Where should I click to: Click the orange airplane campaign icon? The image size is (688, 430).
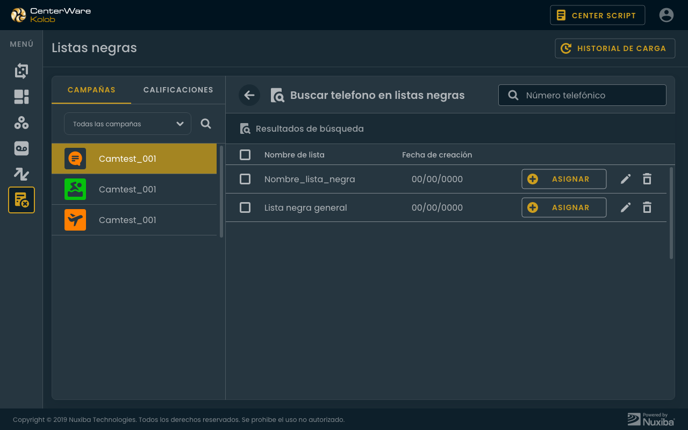tap(75, 220)
